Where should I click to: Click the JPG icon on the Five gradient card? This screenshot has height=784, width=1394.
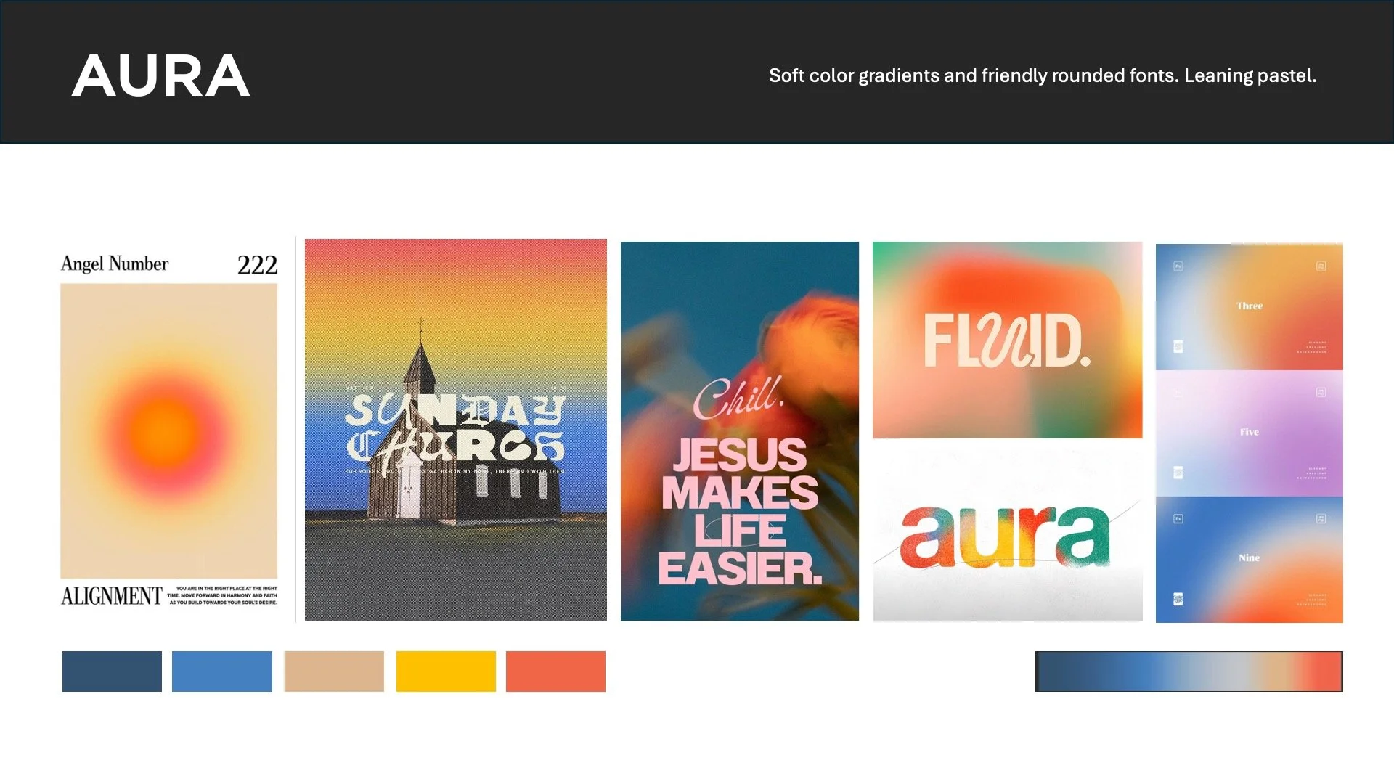[1321, 392]
